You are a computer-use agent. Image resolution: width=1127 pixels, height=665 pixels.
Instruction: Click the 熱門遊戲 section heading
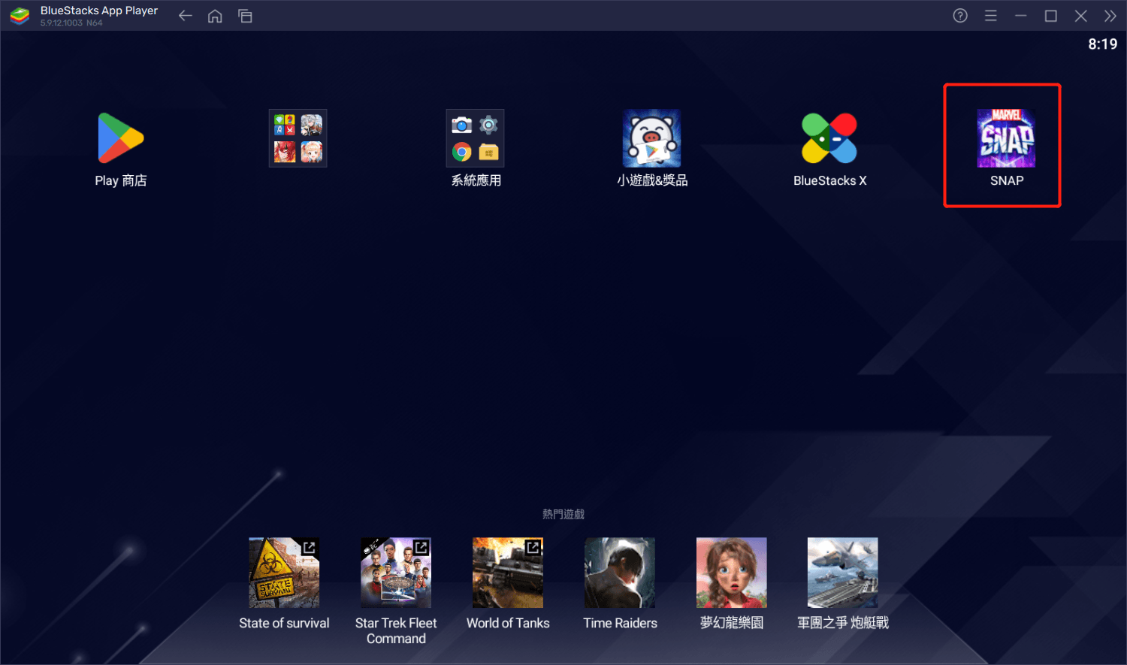(563, 514)
